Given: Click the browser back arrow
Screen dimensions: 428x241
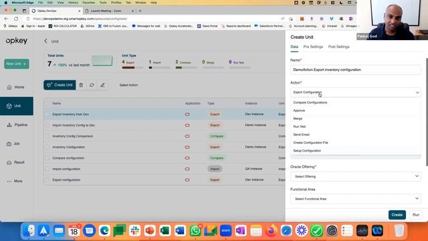Looking at the screenshot, I should click(x=6, y=19).
